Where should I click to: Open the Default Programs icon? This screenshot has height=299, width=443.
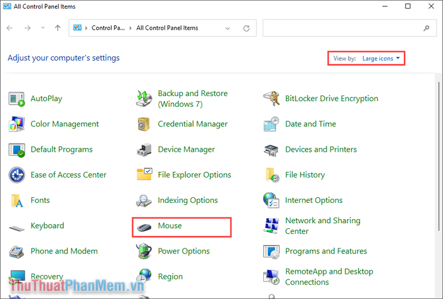coord(16,150)
